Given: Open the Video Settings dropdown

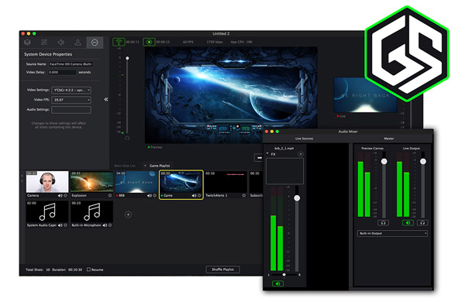Looking at the screenshot, I should [x=71, y=90].
